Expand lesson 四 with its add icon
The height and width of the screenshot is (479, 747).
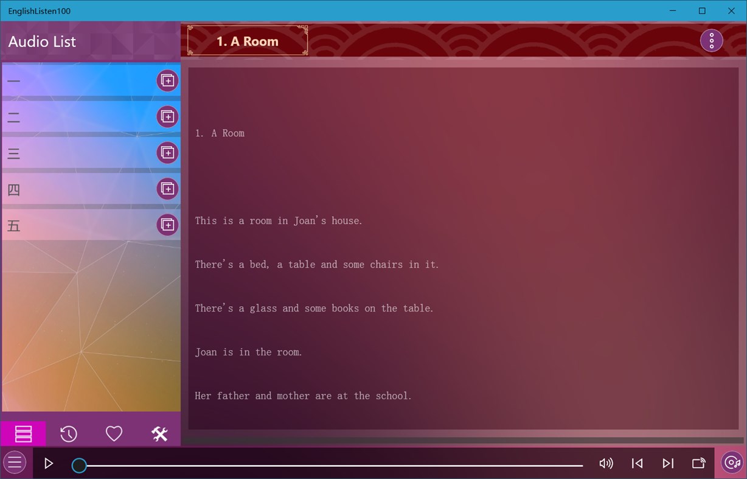tap(167, 189)
